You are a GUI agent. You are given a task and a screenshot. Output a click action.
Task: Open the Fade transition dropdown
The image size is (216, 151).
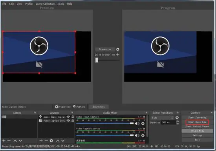[162, 118]
